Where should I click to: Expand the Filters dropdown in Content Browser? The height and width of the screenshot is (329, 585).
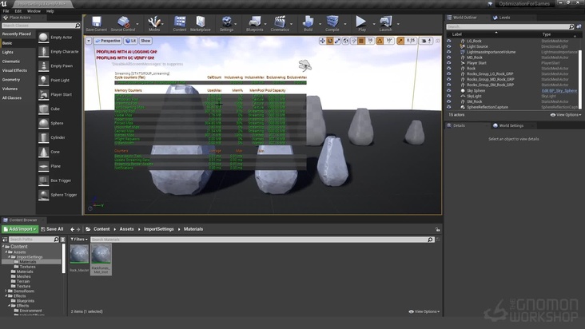coord(78,239)
